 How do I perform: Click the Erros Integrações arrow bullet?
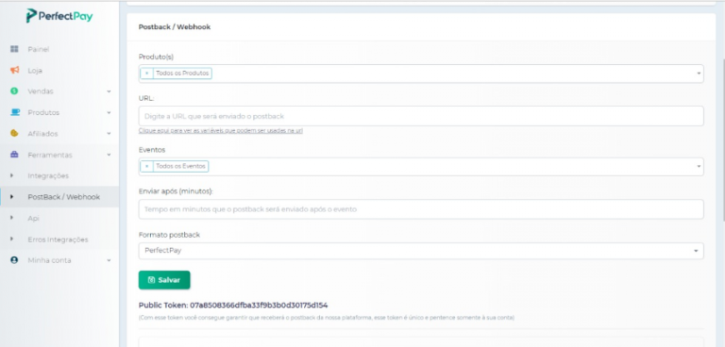point(12,239)
